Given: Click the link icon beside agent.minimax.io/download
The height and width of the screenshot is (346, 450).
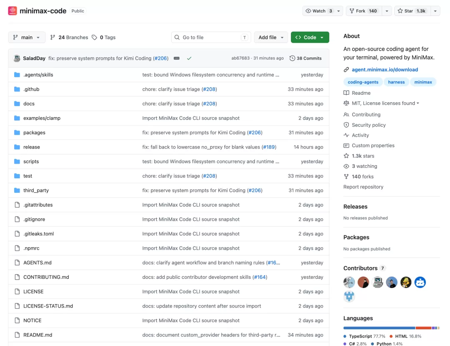Looking at the screenshot, I should point(346,70).
